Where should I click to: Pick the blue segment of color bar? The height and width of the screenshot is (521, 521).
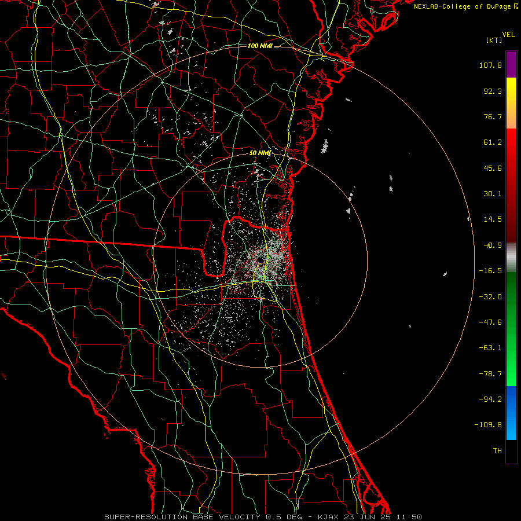click(511, 413)
